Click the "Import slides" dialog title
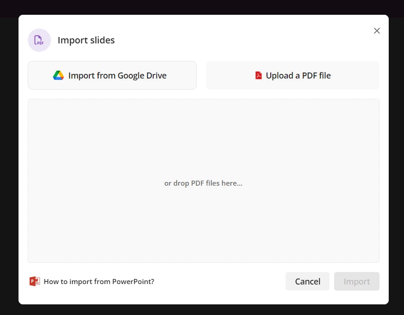The height and width of the screenshot is (315, 404). pos(86,40)
